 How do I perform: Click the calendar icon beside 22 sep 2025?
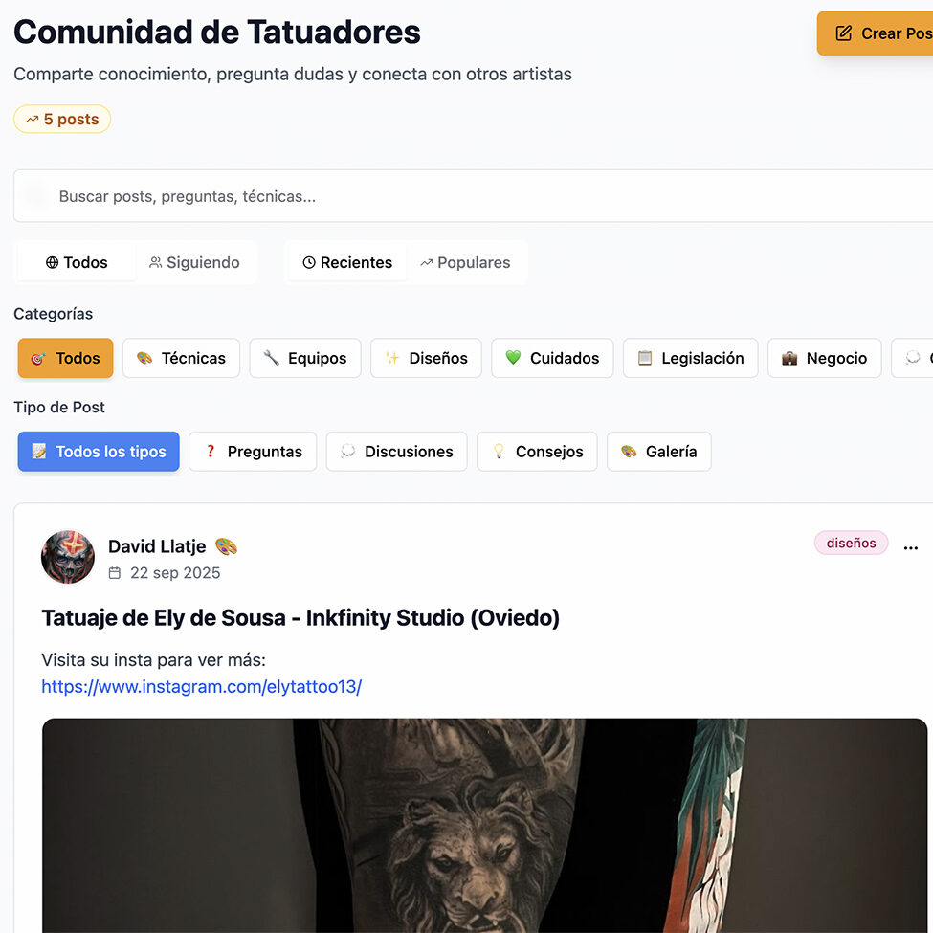[114, 572]
